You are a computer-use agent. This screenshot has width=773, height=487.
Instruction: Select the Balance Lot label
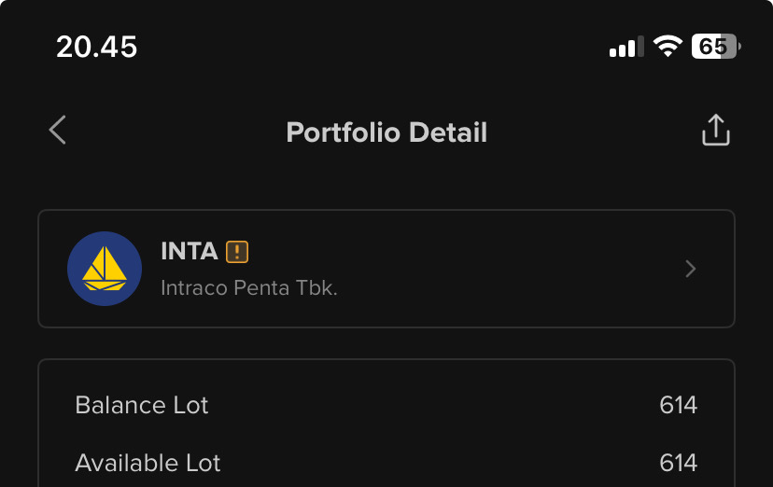[142, 405]
